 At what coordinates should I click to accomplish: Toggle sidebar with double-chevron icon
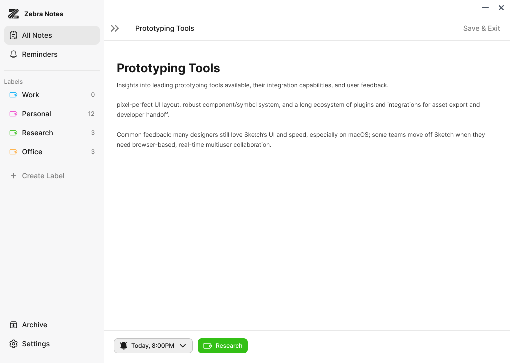115,28
